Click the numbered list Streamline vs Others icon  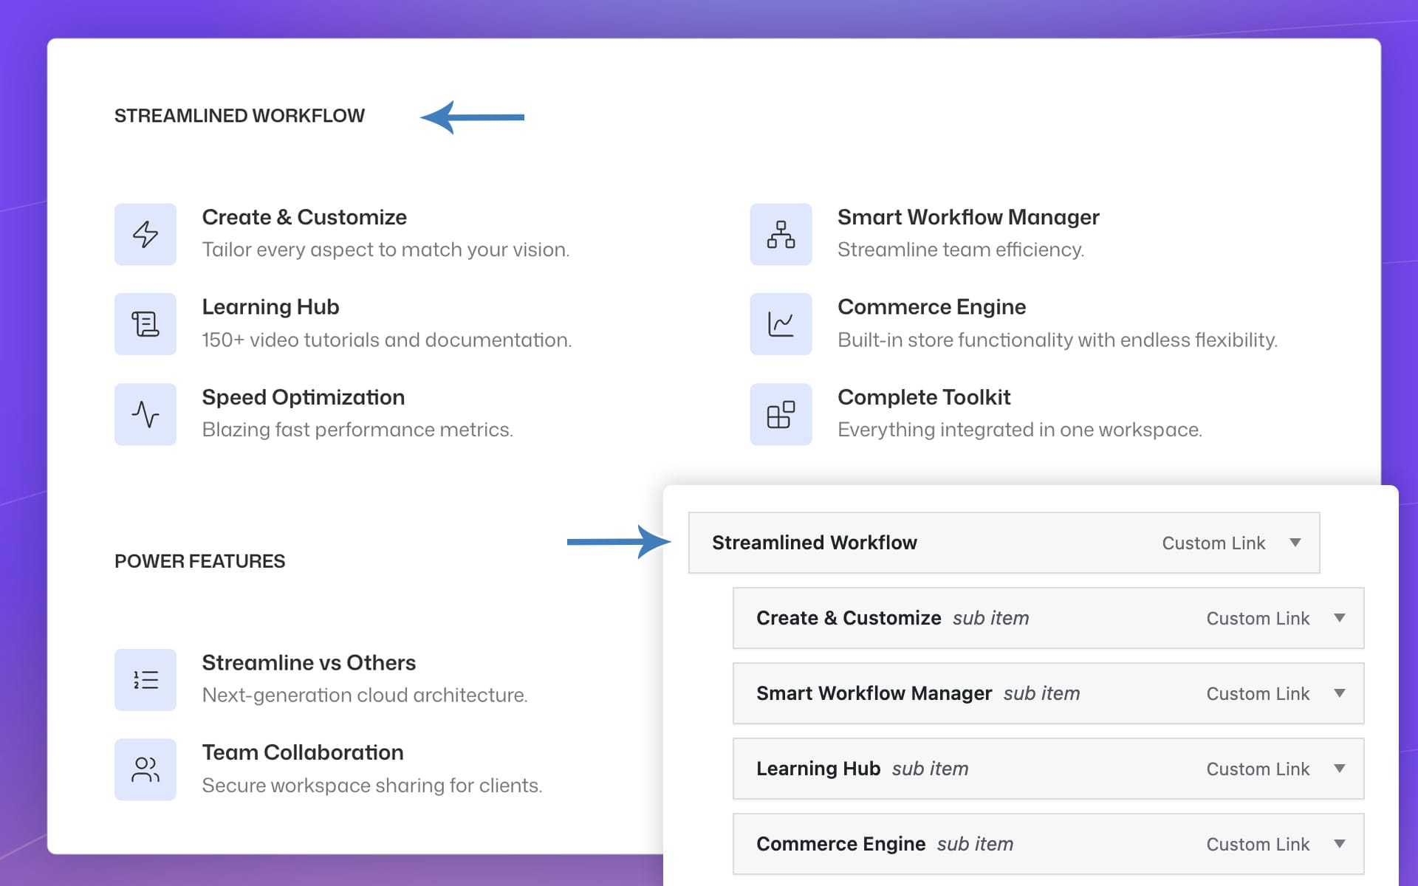(145, 679)
